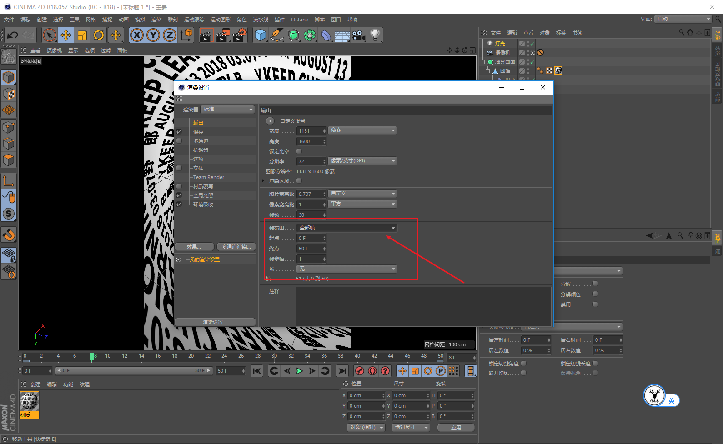Toggle the 全局光照 checkbox
This screenshot has width=723, height=444.
pyautogui.click(x=179, y=195)
